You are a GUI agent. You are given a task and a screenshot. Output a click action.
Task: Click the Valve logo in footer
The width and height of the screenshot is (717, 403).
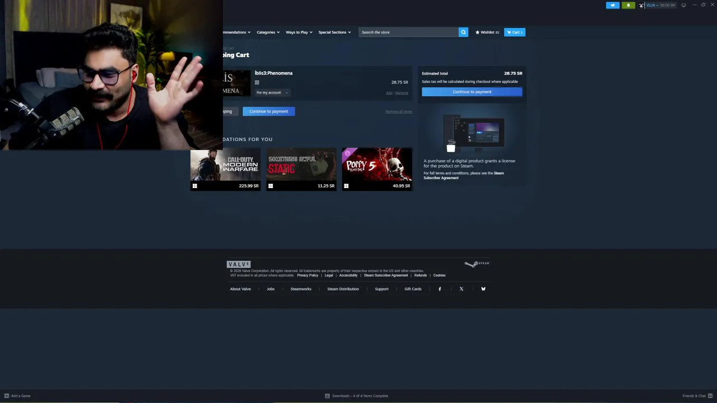[x=239, y=264]
